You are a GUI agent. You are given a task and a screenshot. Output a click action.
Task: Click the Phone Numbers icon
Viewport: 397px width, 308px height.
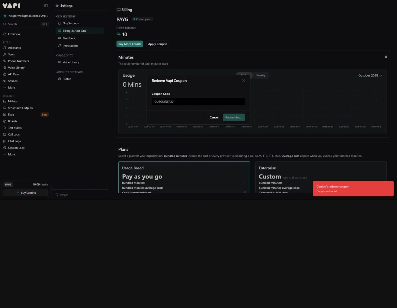pos(5,61)
